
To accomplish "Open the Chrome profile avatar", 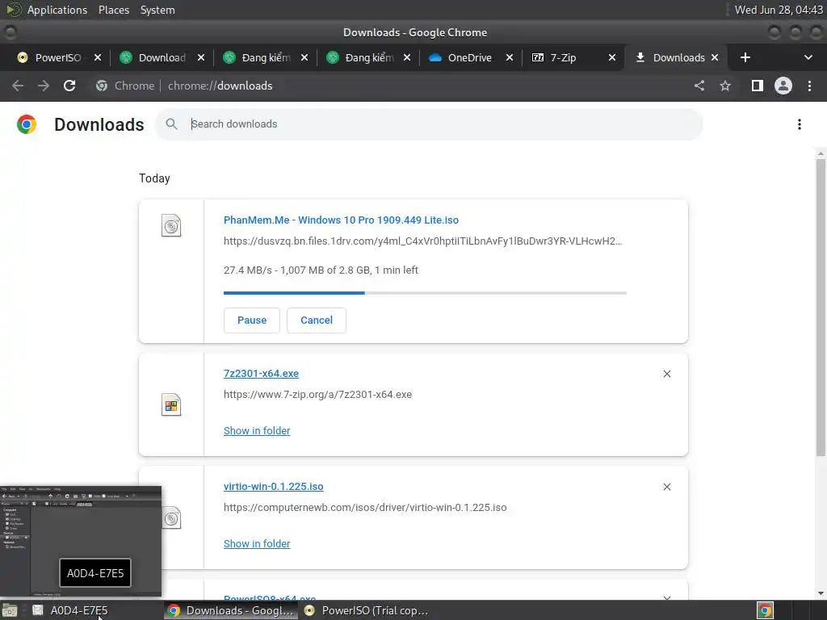I will 783,86.
